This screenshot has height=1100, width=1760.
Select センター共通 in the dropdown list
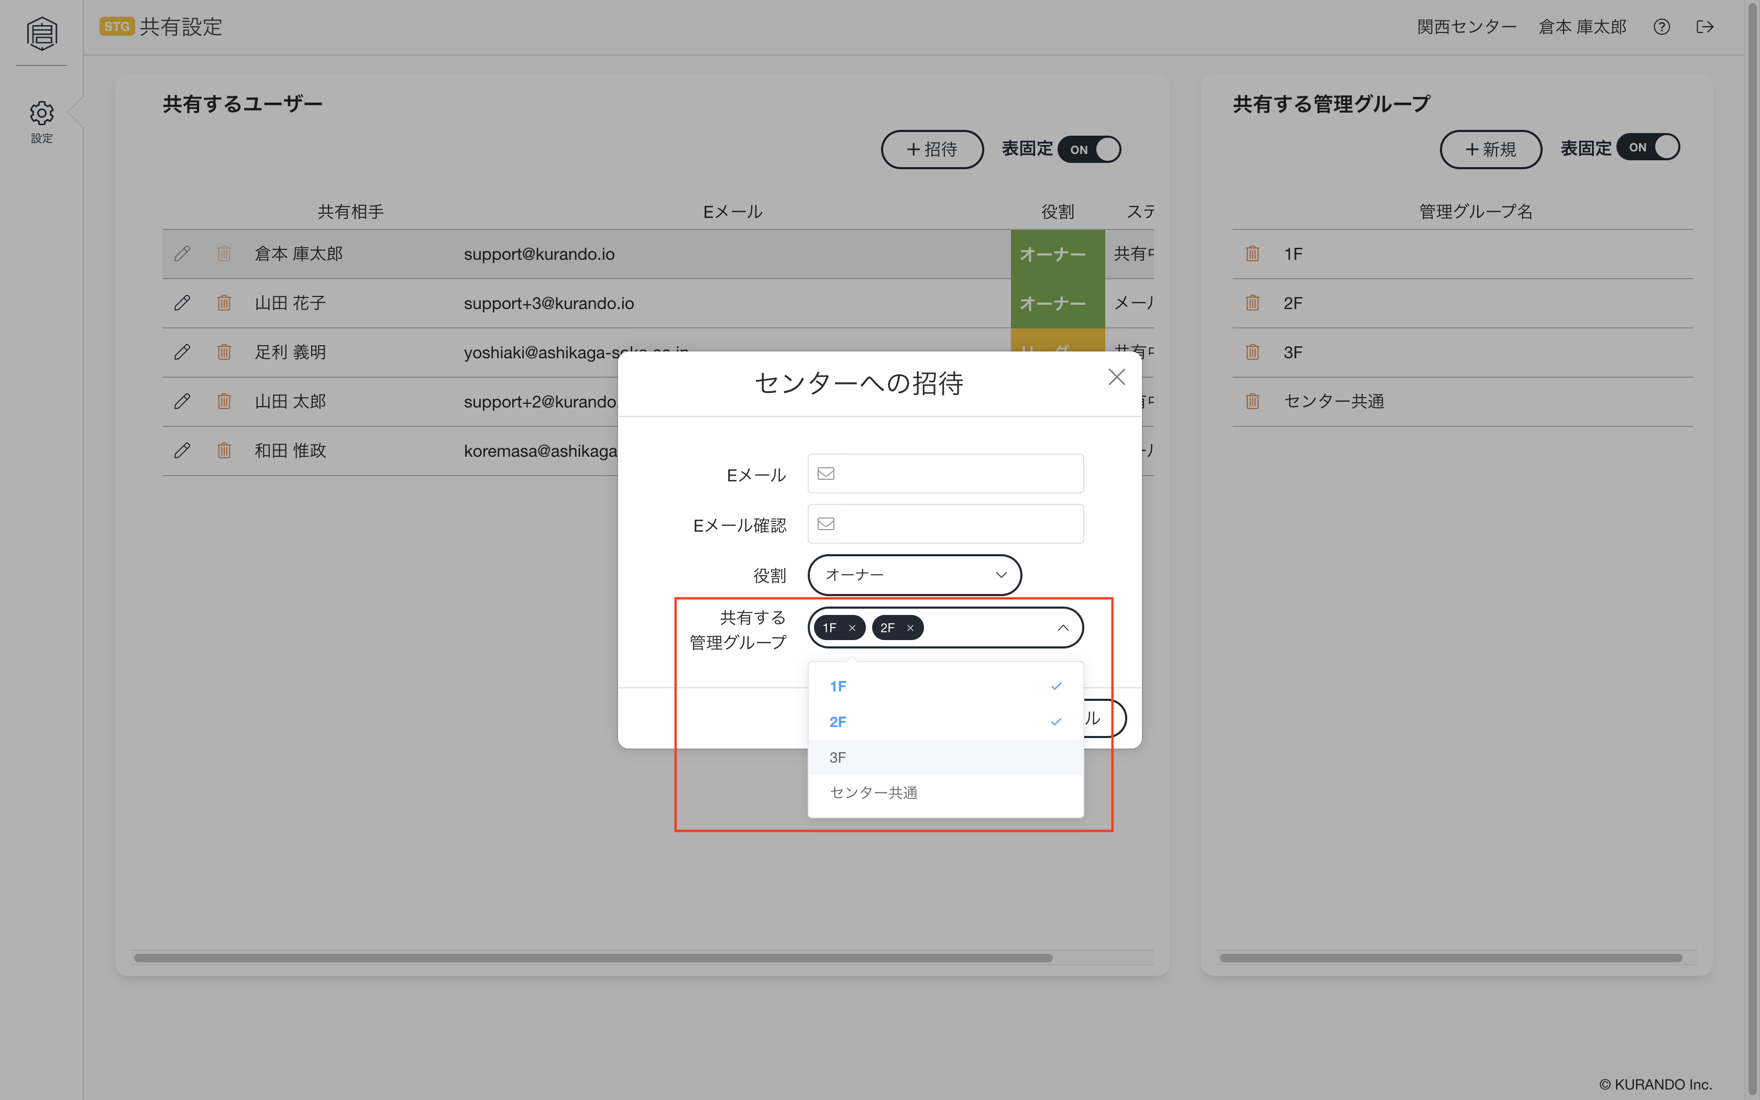(x=945, y=793)
